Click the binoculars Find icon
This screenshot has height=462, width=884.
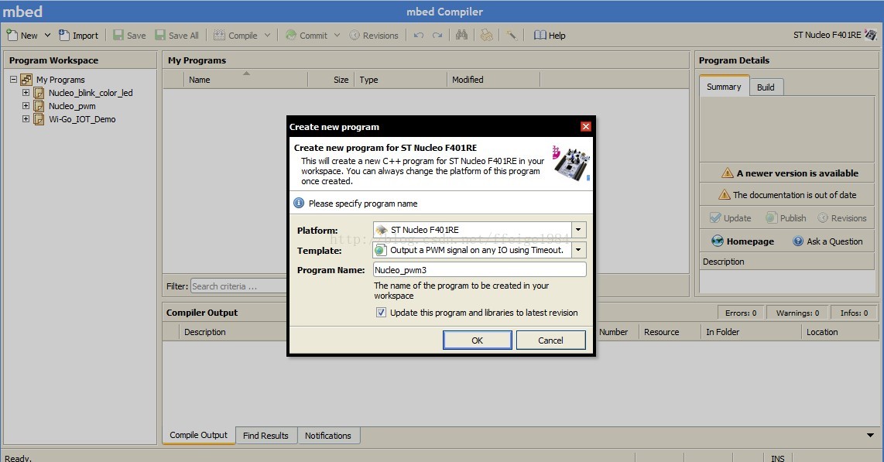click(461, 35)
